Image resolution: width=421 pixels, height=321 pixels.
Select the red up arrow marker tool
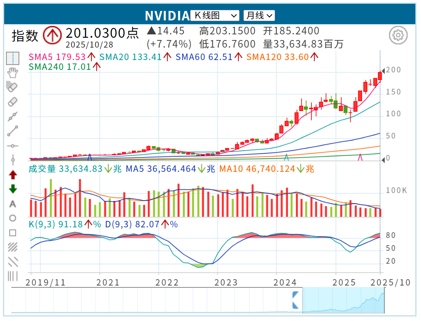tap(13, 175)
